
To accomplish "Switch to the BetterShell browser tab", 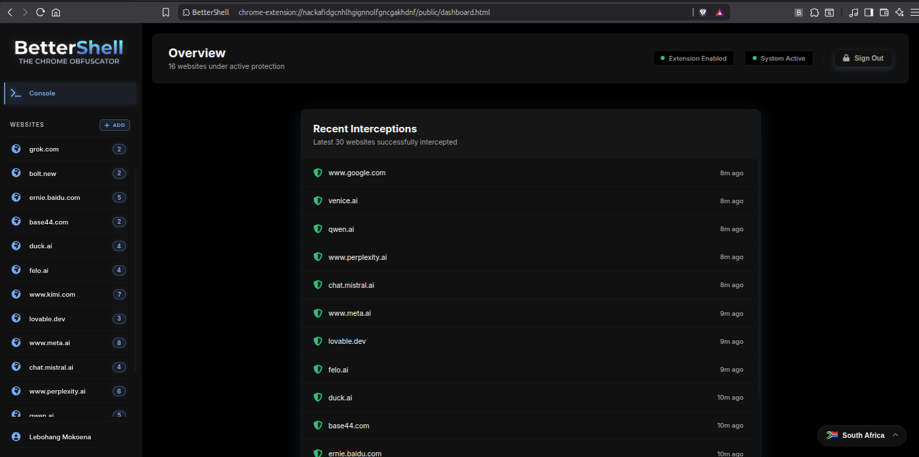I will (x=206, y=12).
